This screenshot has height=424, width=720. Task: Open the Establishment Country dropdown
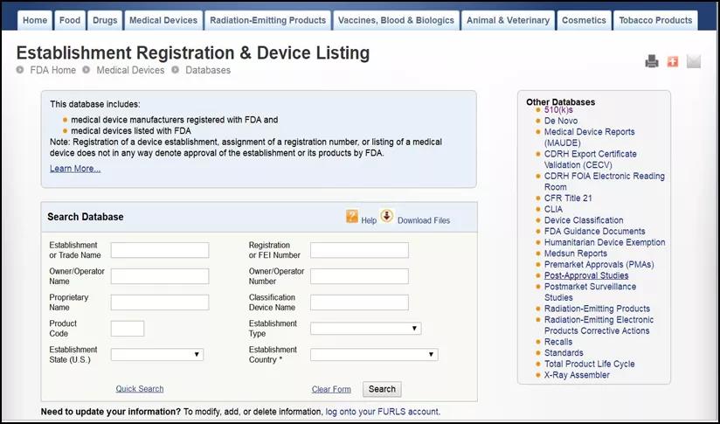(373, 355)
